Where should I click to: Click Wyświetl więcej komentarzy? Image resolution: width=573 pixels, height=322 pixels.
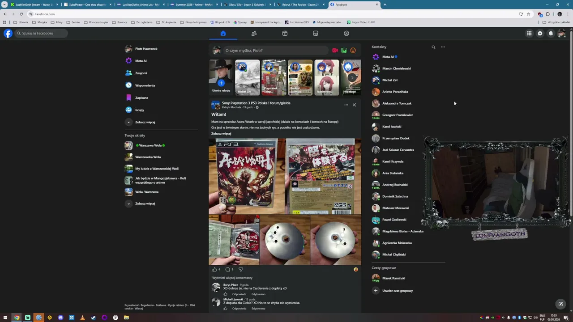232,278
